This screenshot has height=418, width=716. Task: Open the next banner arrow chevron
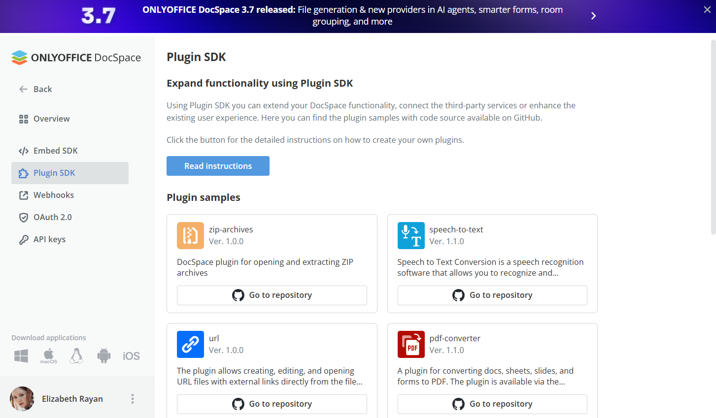click(593, 16)
